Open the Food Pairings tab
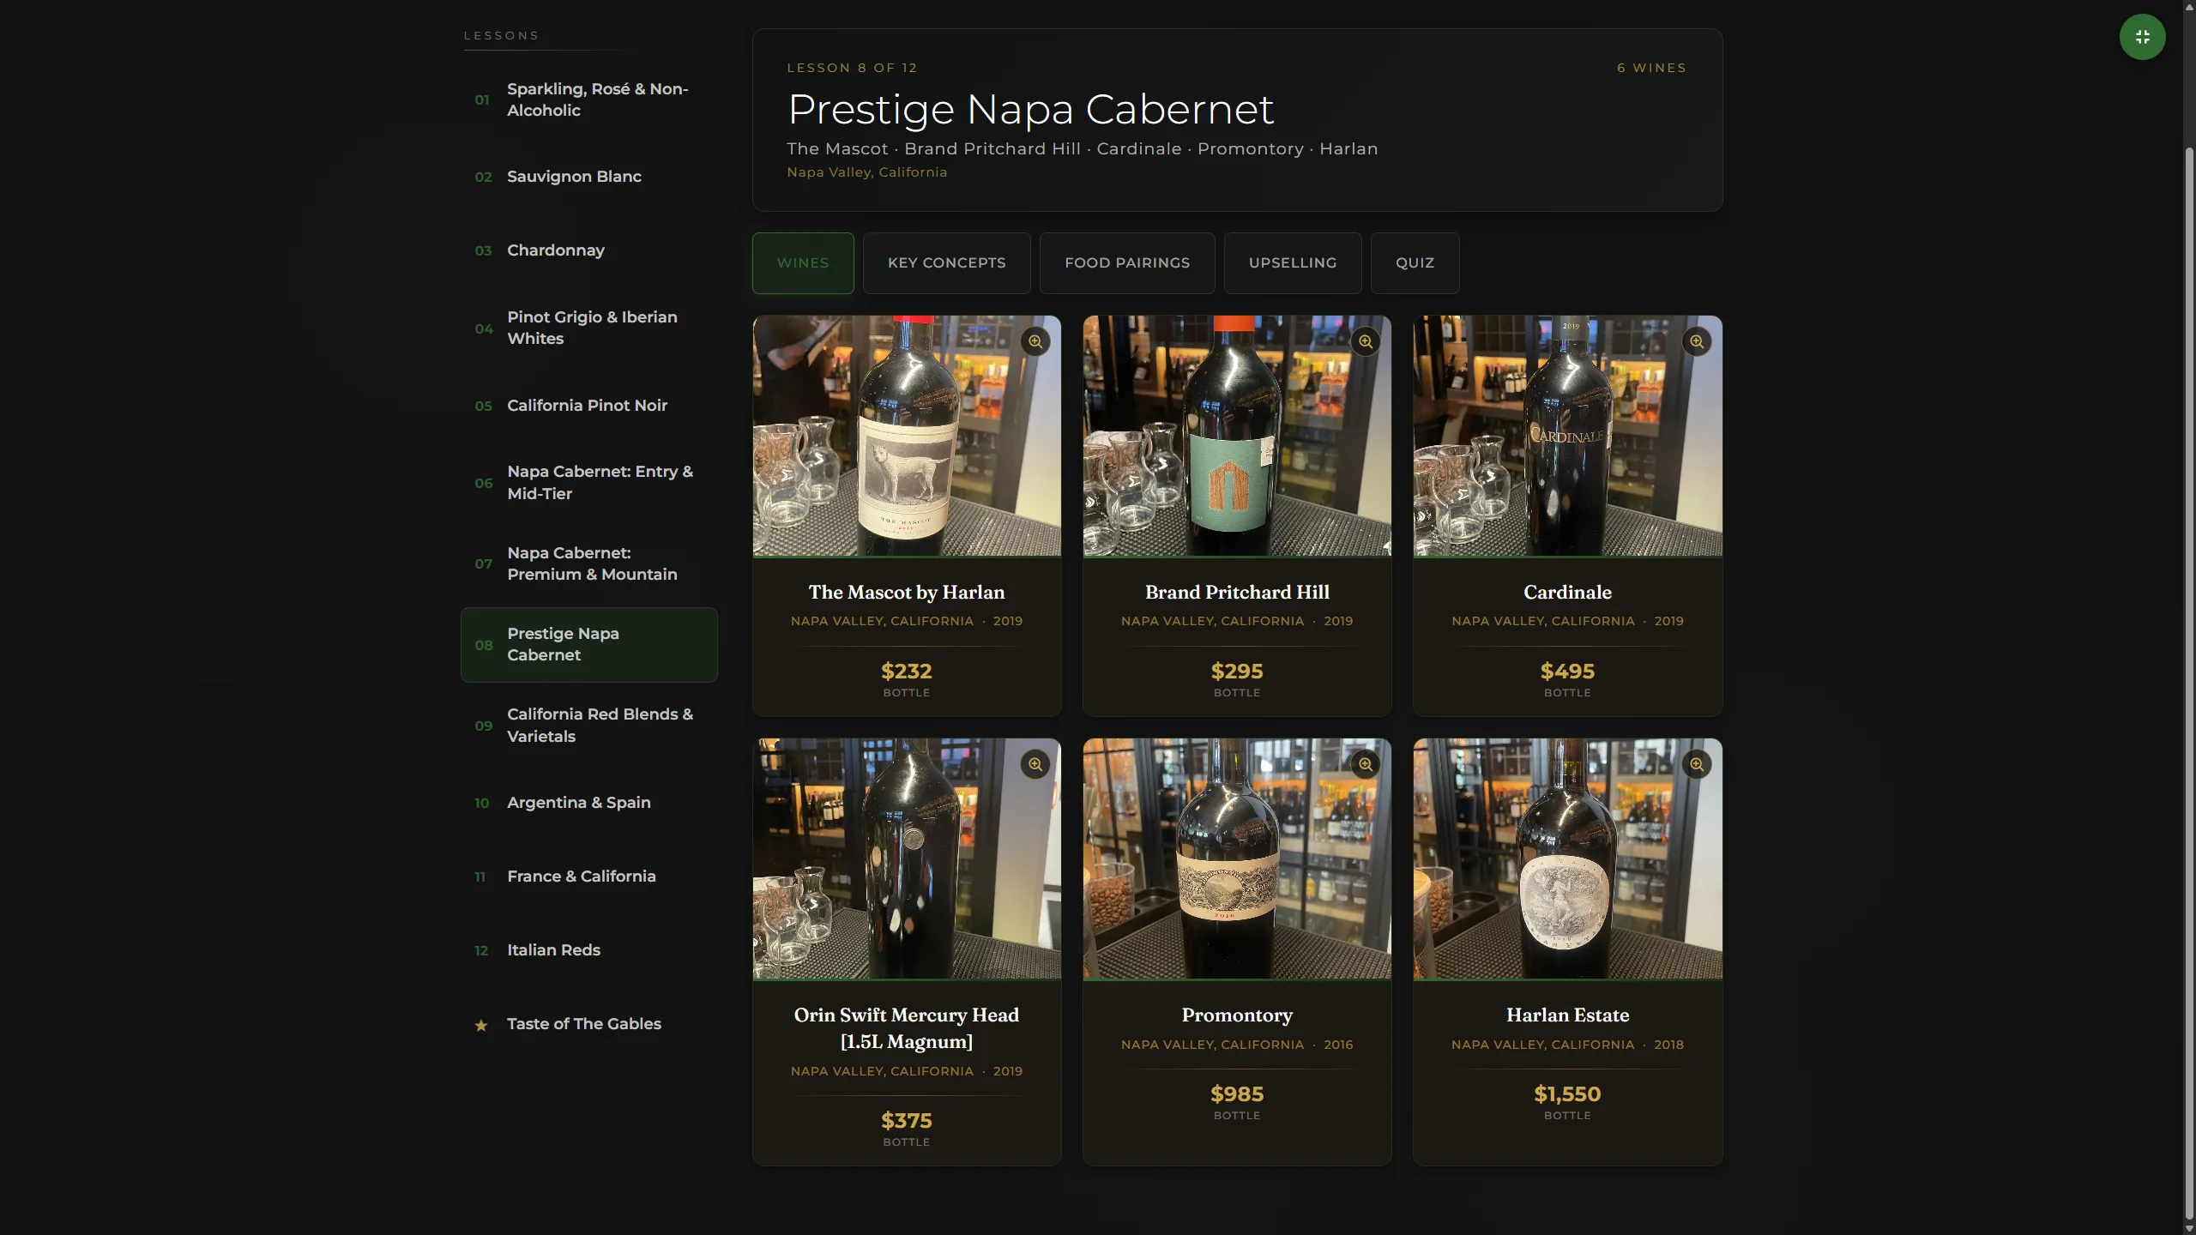This screenshot has width=2196, height=1235. click(1127, 263)
